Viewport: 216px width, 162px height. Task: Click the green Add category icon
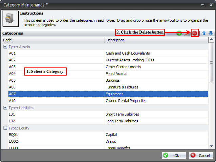179,33
